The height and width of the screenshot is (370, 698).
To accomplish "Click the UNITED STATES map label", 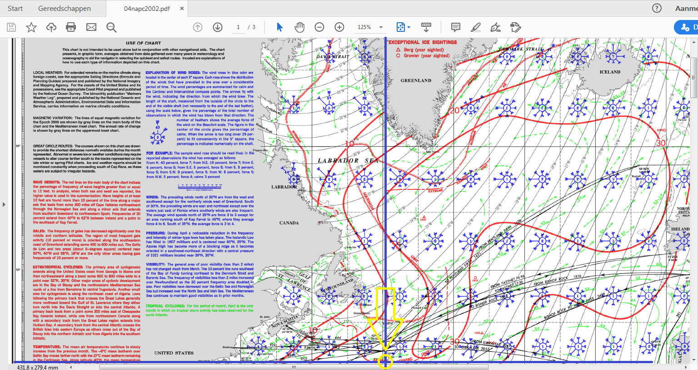I will (174, 353).
